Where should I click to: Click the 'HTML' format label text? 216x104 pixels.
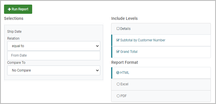pyautogui.click(x=125, y=73)
